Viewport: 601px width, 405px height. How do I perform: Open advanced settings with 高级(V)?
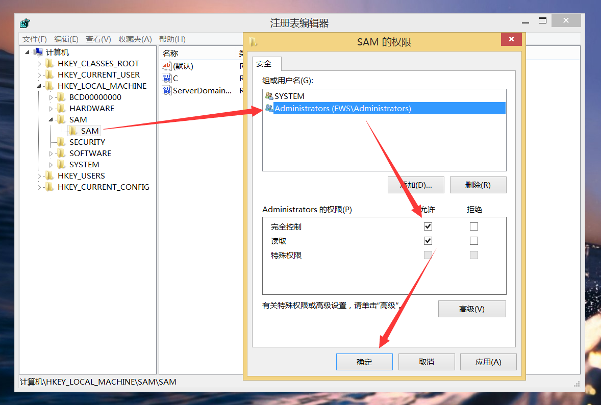(472, 309)
